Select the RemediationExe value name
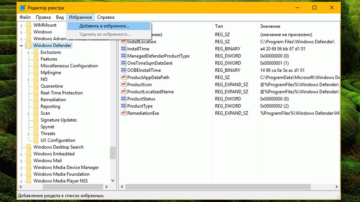 click(x=143, y=113)
